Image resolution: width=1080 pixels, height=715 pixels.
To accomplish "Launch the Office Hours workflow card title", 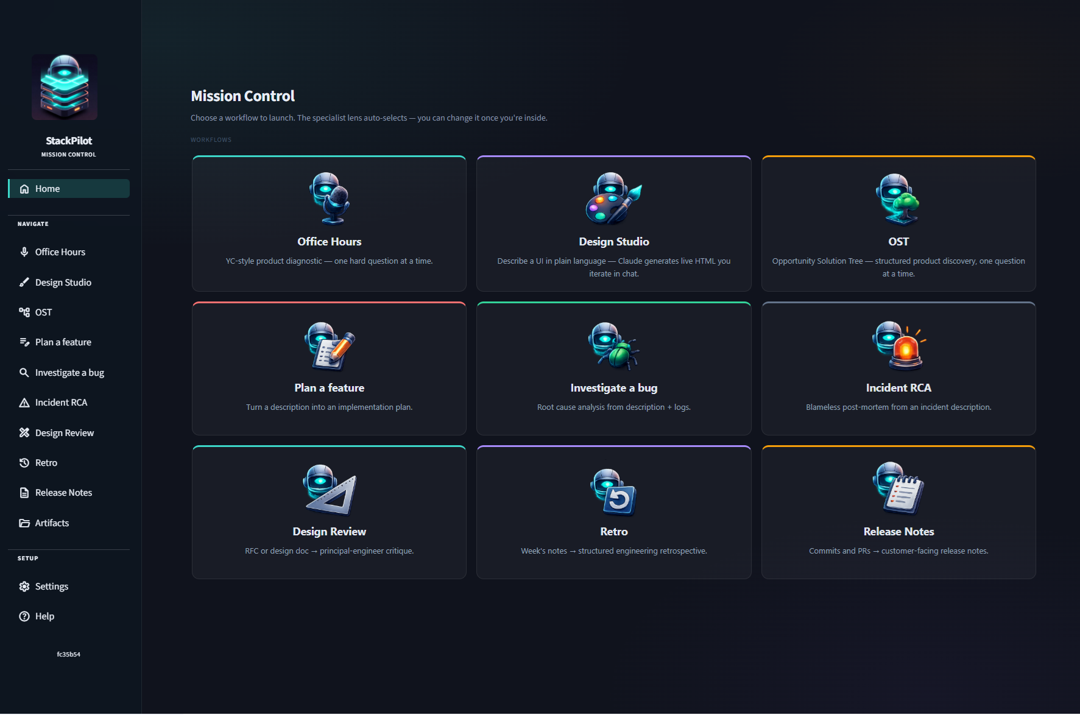I will pos(330,242).
